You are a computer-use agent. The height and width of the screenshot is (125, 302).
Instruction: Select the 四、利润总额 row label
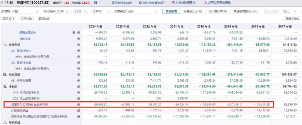tap(11, 75)
